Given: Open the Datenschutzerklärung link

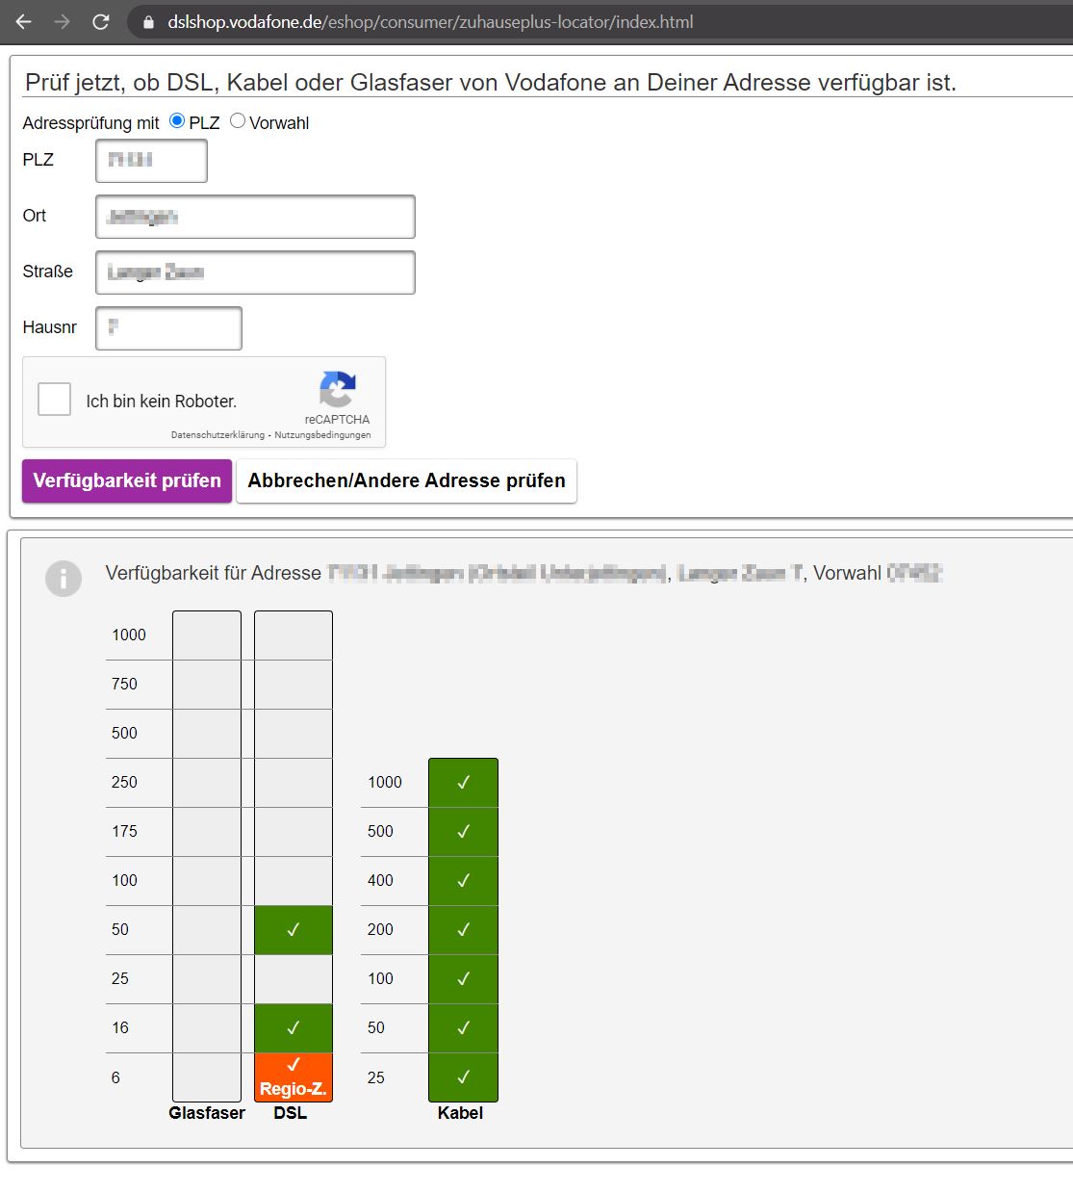Looking at the screenshot, I should [217, 435].
